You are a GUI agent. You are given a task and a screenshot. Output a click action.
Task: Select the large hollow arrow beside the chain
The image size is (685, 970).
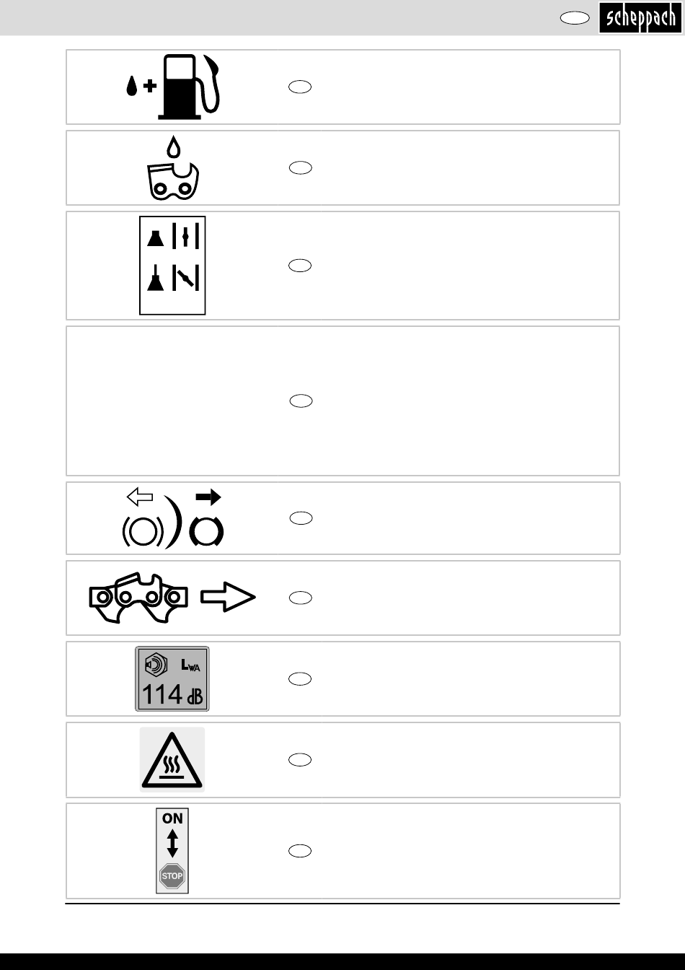click(x=228, y=598)
